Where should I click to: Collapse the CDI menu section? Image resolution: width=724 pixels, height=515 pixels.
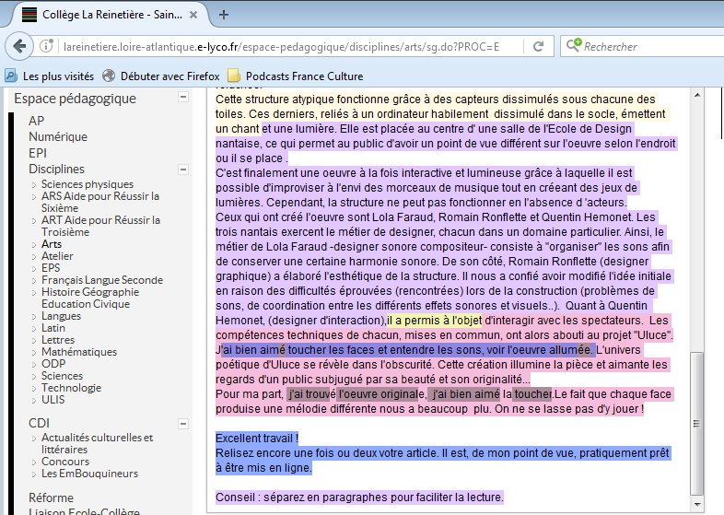(x=185, y=423)
